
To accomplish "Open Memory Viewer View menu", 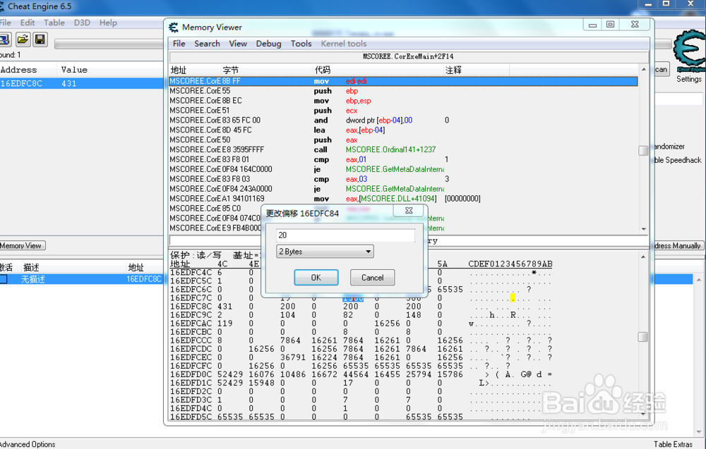I will tap(238, 44).
